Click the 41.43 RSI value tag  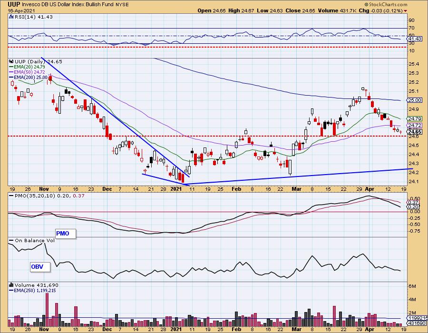[415, 39]
